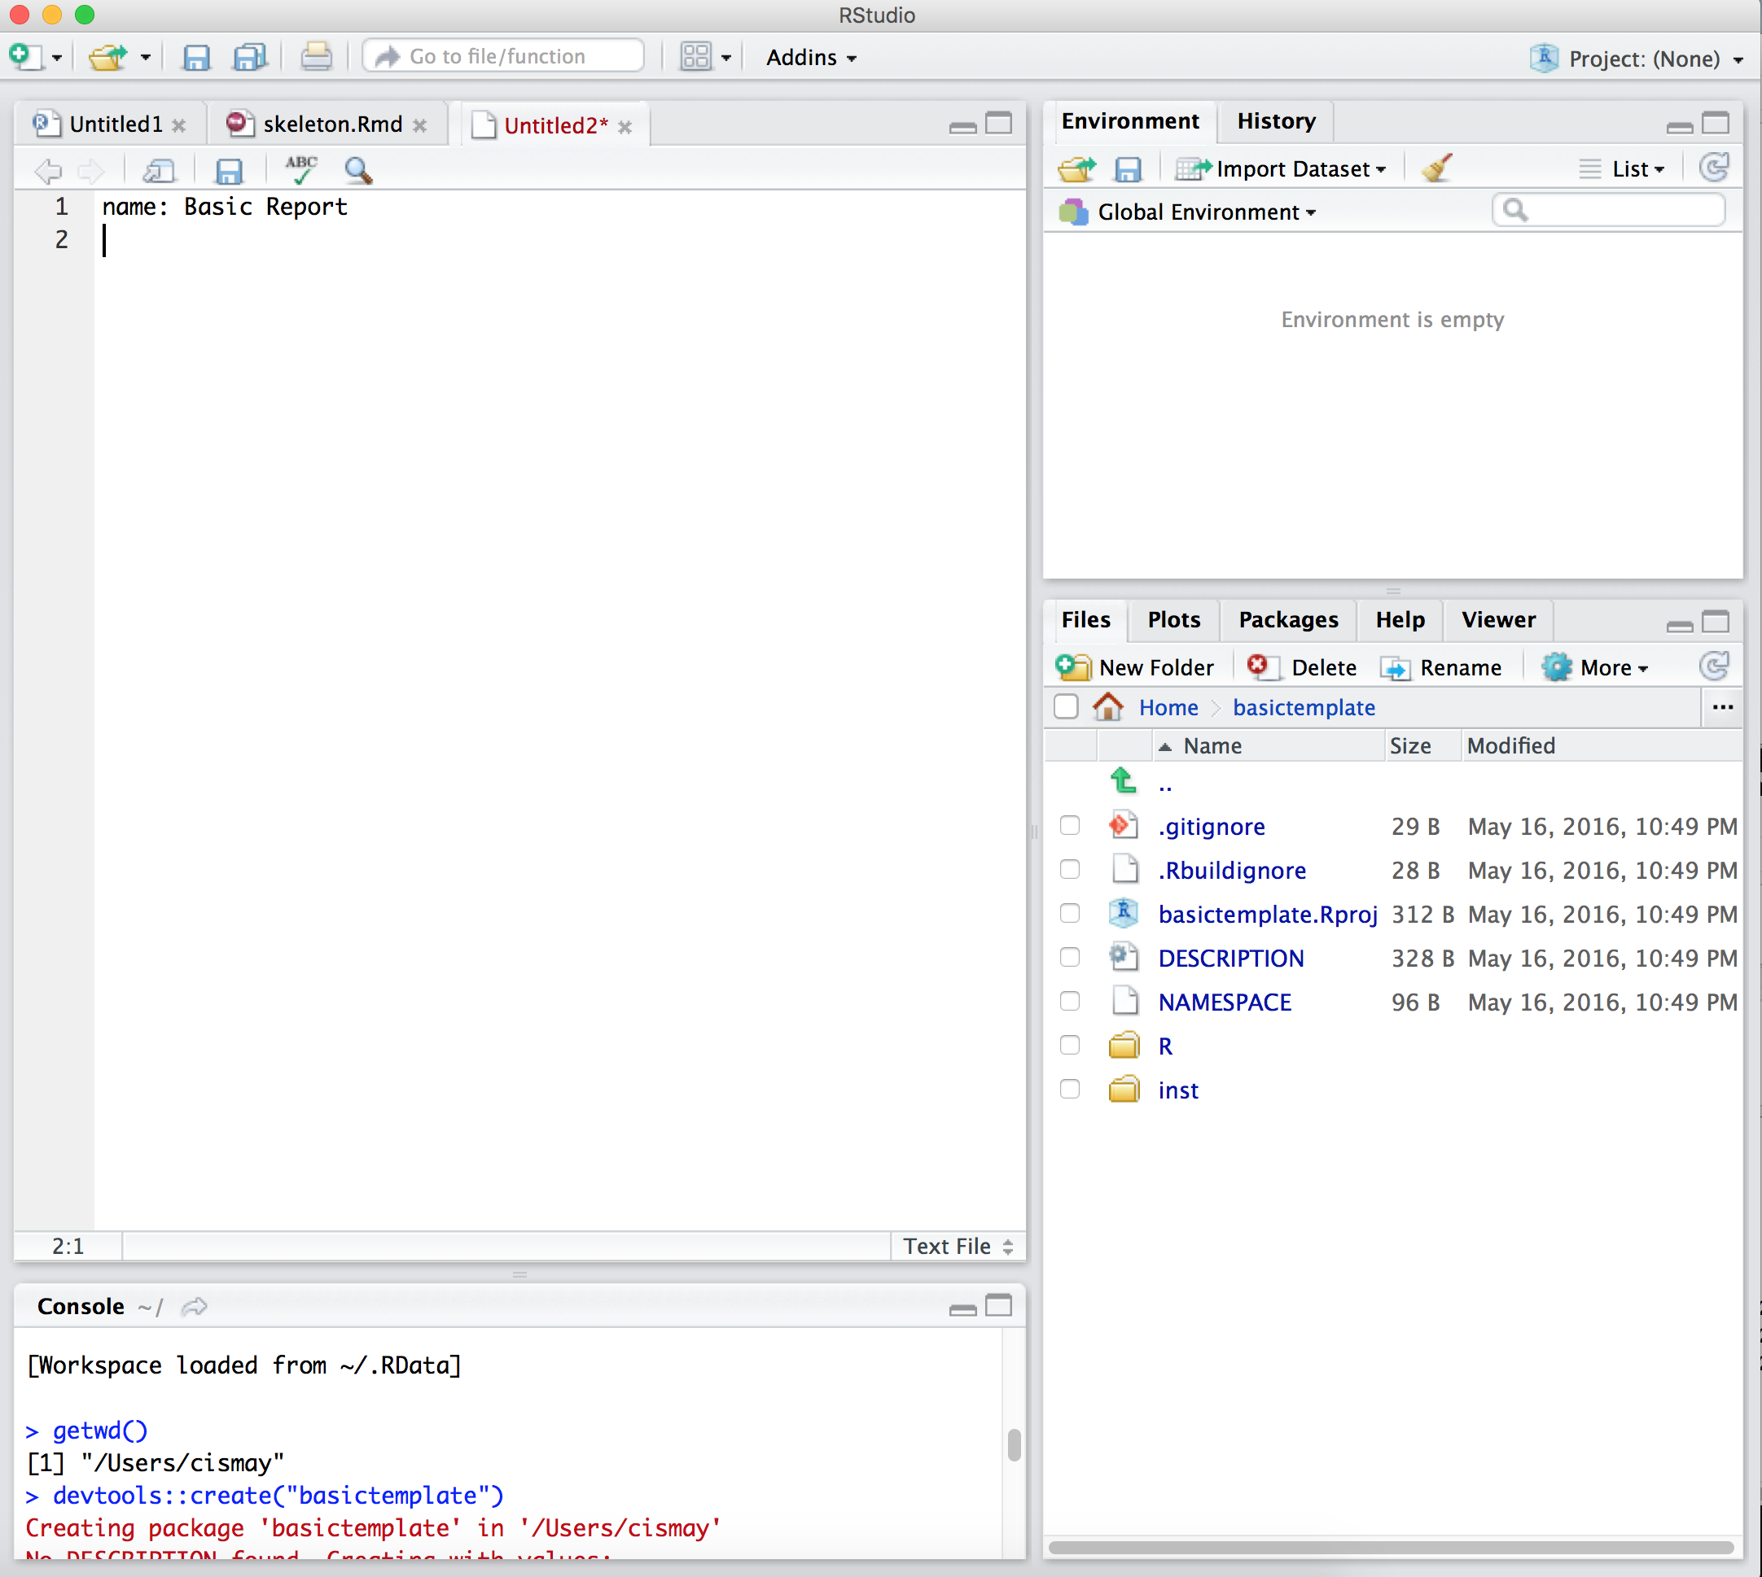This screenshot has height=1577, width=1762.
Task: Open the Project (None) menu
Action: pyautogui.click(x=1643, y=59)
